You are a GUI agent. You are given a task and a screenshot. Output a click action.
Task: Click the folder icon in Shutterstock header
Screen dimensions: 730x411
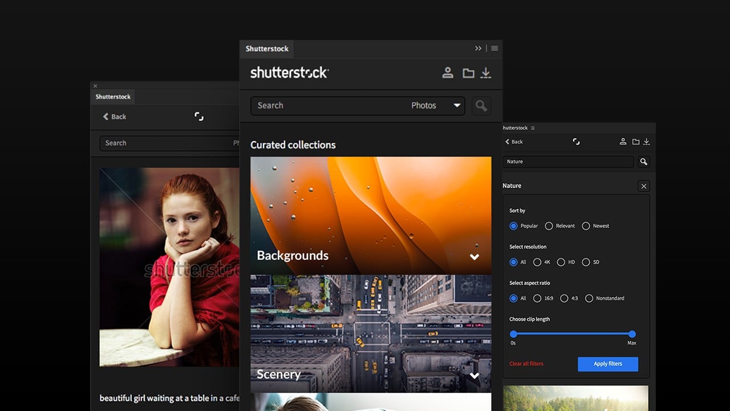(x=468, y=72)
